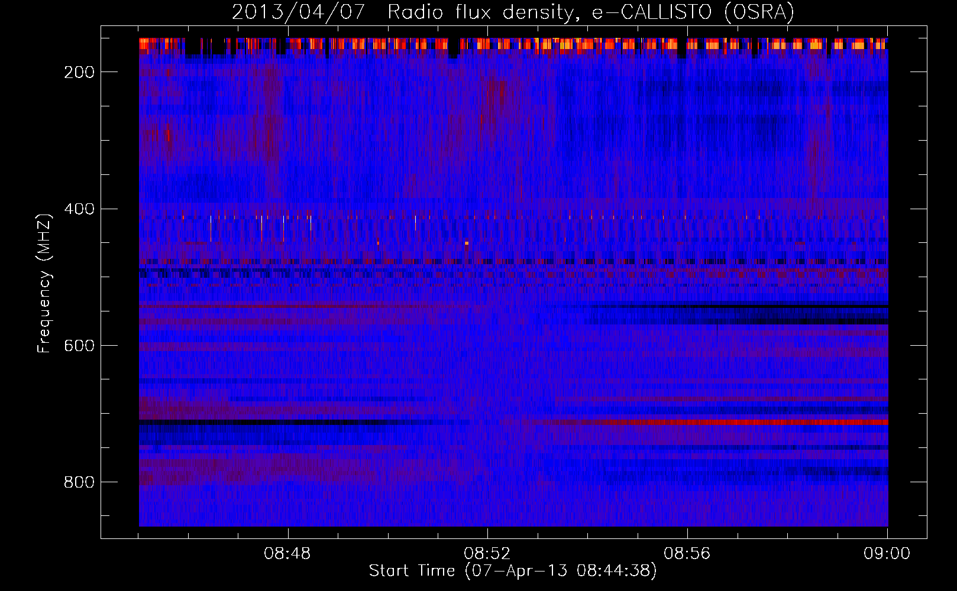Click the 'Start Time (07-Apr-13 08:44:38)' axis label

tap(513, 571)
